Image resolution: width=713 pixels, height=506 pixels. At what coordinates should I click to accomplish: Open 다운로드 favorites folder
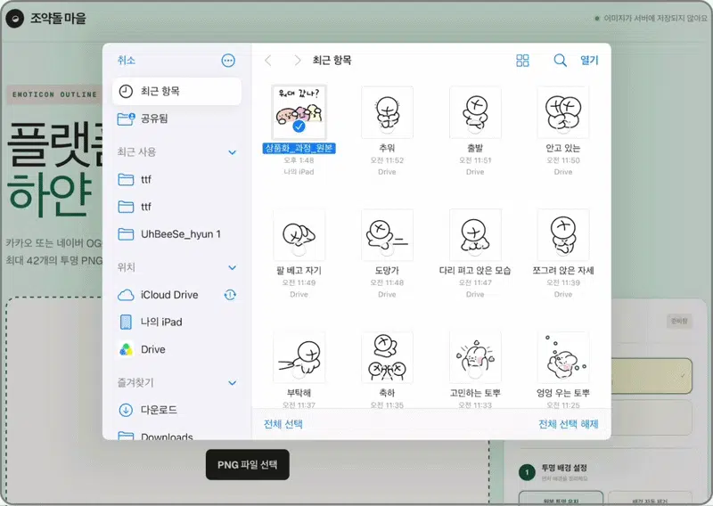coord(176,410)
